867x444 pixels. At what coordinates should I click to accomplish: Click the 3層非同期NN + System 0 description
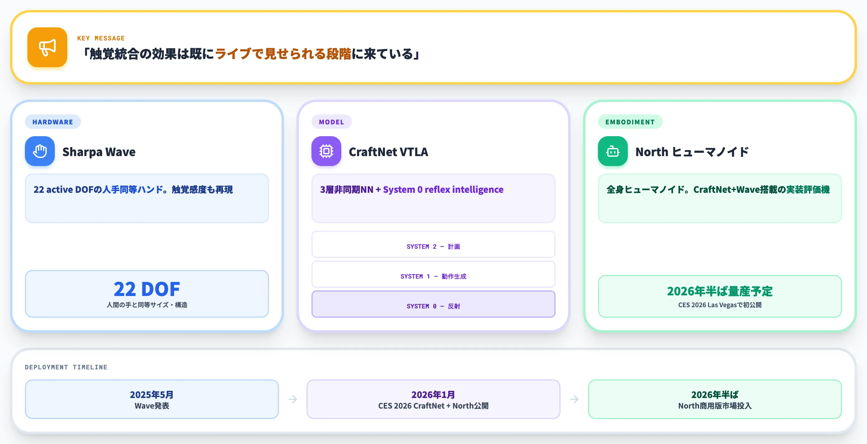pyautogui.click(x=412, y=190)
